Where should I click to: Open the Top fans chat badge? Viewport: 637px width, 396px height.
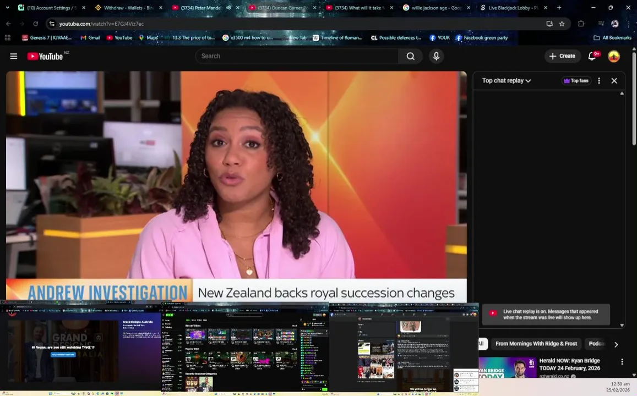576,81
